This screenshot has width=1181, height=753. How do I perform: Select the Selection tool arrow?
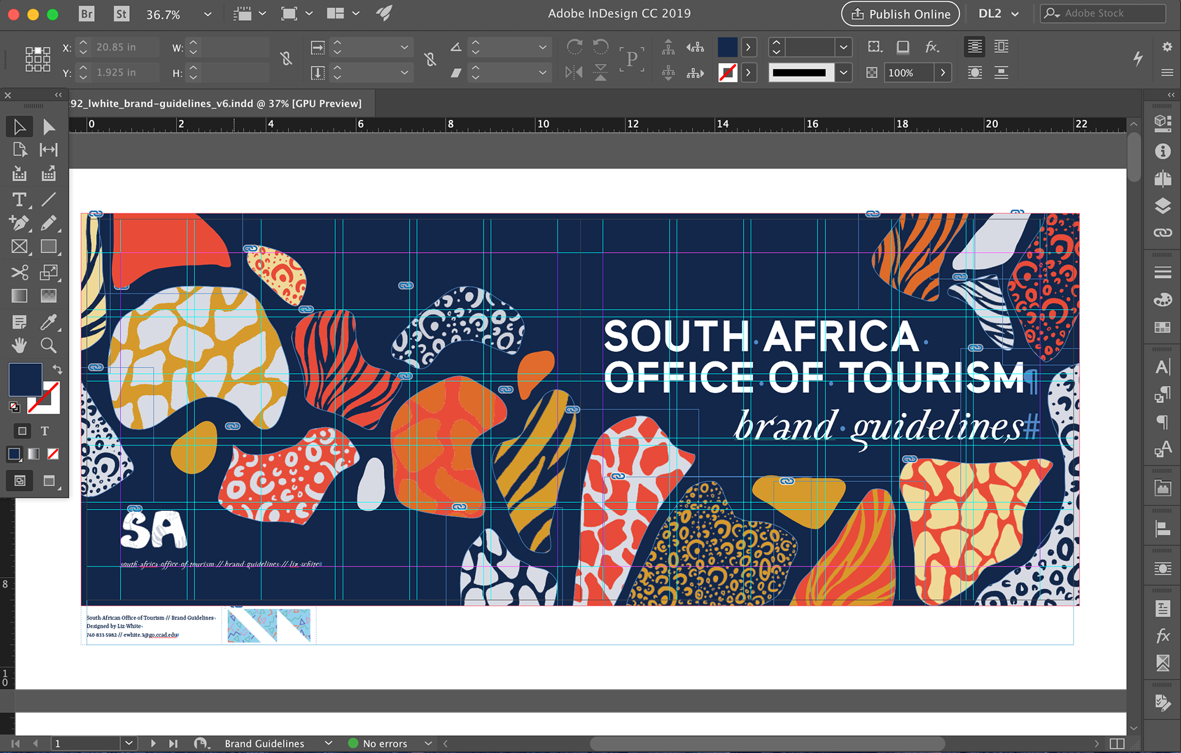tap(20, 127)
